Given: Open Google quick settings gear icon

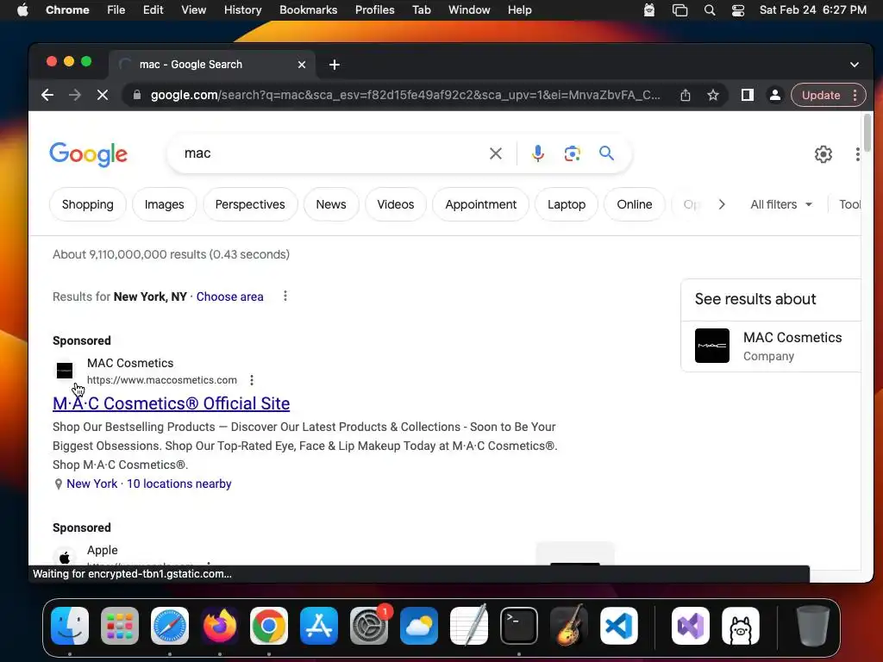Looking at the screenshot, I should [x=824, y=154].
